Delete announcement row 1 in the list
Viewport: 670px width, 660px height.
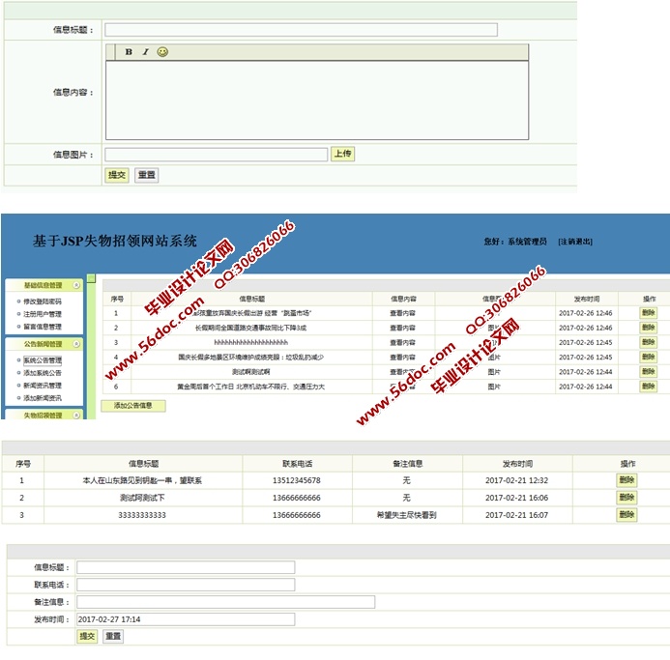click(647, 313)
